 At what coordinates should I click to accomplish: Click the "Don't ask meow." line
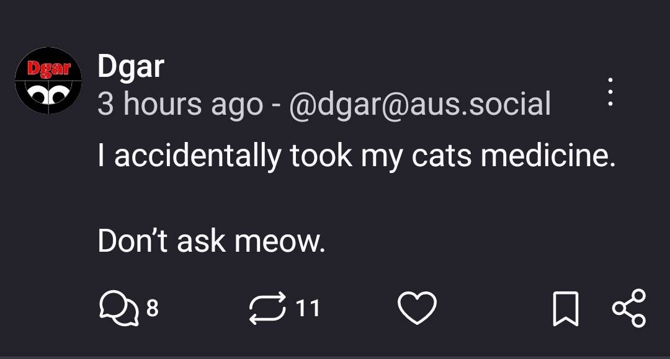click(x=211, y=241)
